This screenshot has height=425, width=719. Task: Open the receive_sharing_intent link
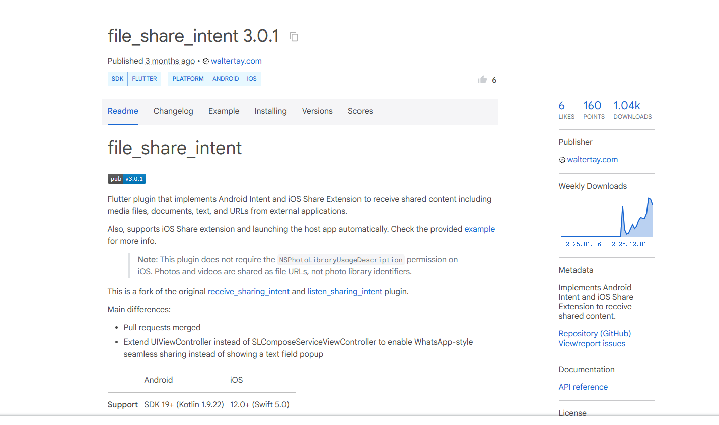tap(249, 292)
